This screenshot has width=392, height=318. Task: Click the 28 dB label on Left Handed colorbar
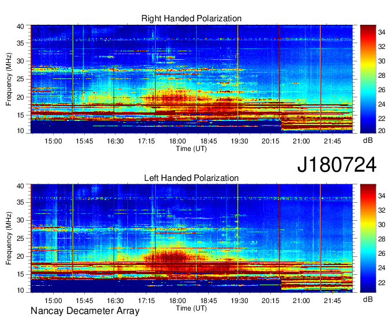click(382, 239)
